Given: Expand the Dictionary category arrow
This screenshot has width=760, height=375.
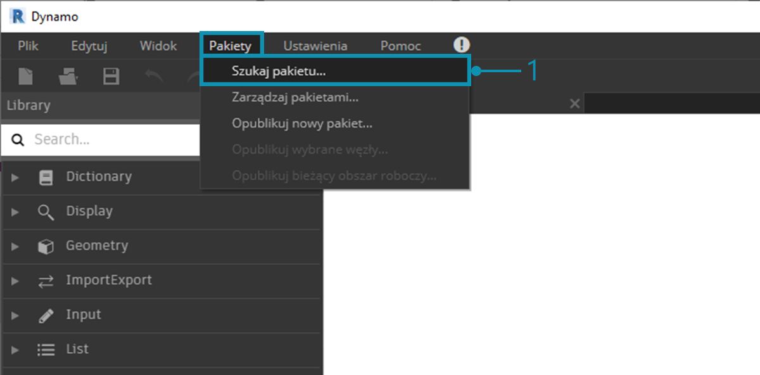Looking at the screenshot, I should coord(15,178).
